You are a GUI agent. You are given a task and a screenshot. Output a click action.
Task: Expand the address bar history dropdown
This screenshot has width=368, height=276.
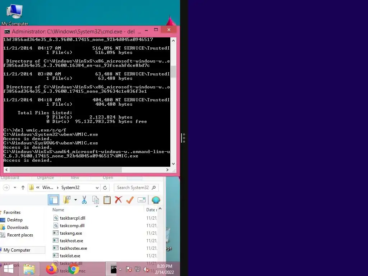[97, 188]
